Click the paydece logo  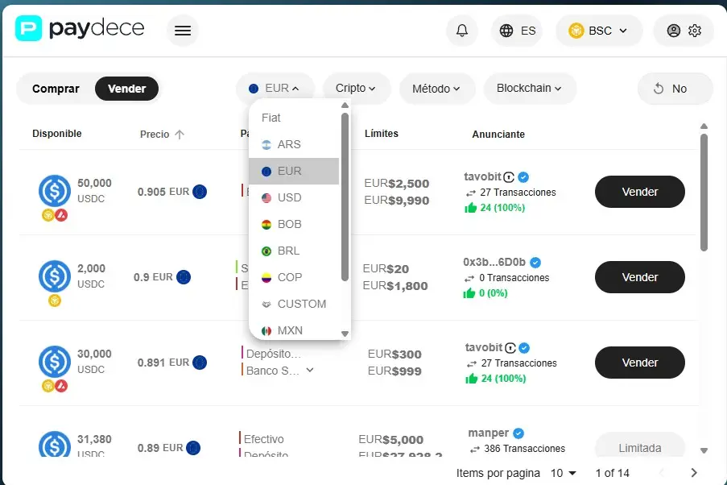coord(80,28)
